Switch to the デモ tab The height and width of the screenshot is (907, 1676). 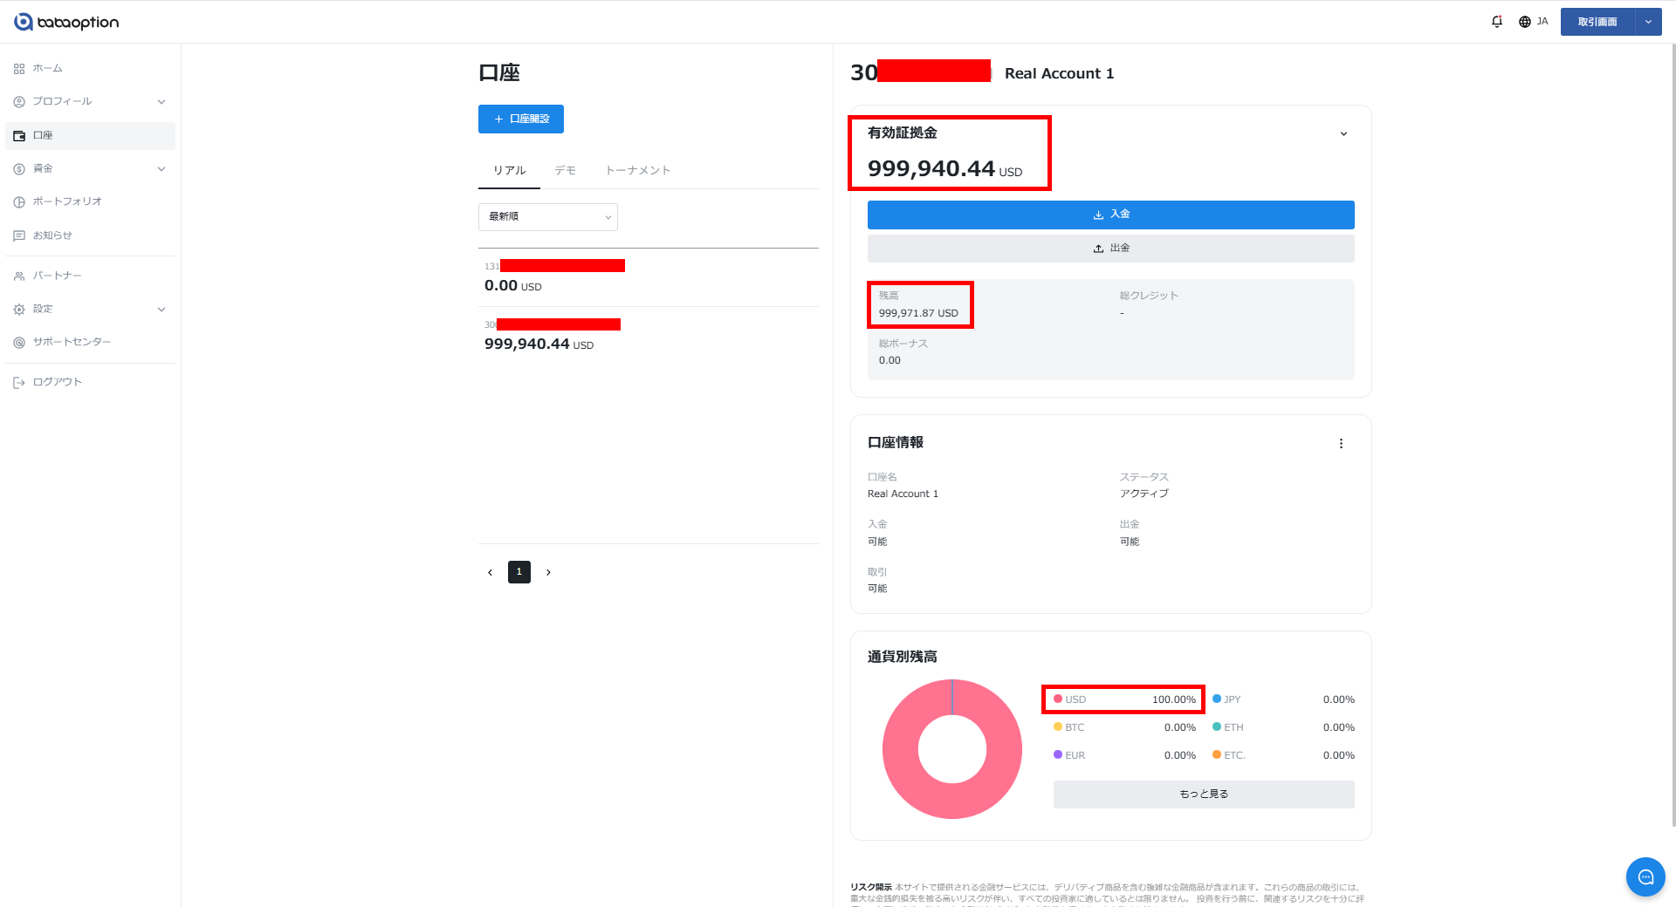pyautogui.click(x=565, y=171)
